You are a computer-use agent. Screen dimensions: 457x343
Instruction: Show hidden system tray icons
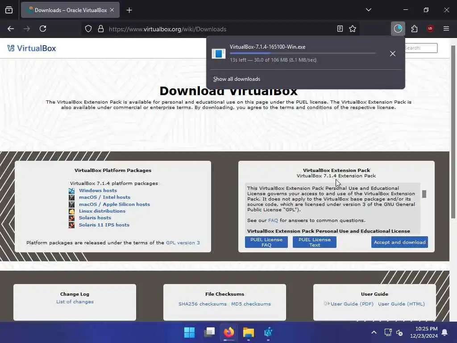pyautogui.click(x=374, y=332)
